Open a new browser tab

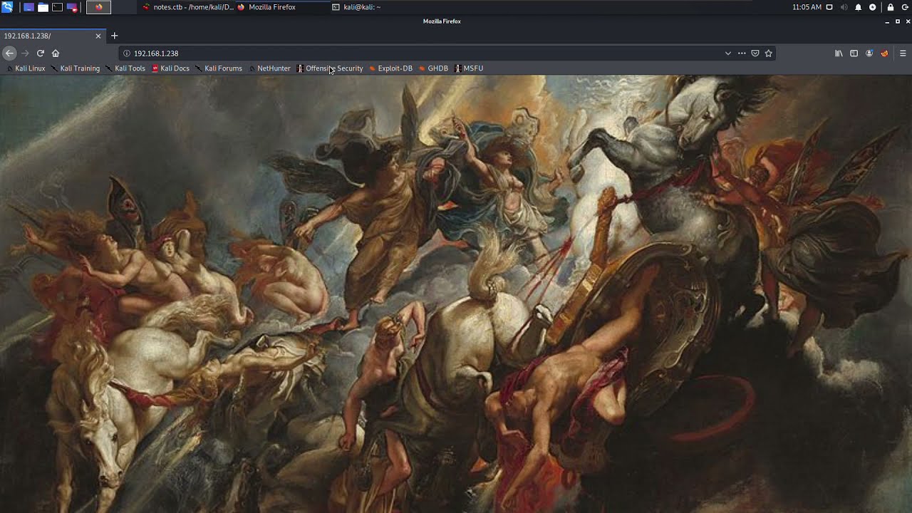114,36
